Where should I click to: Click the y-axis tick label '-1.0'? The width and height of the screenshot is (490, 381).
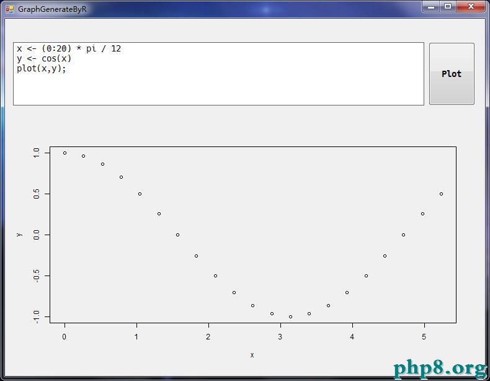point(36,316)
